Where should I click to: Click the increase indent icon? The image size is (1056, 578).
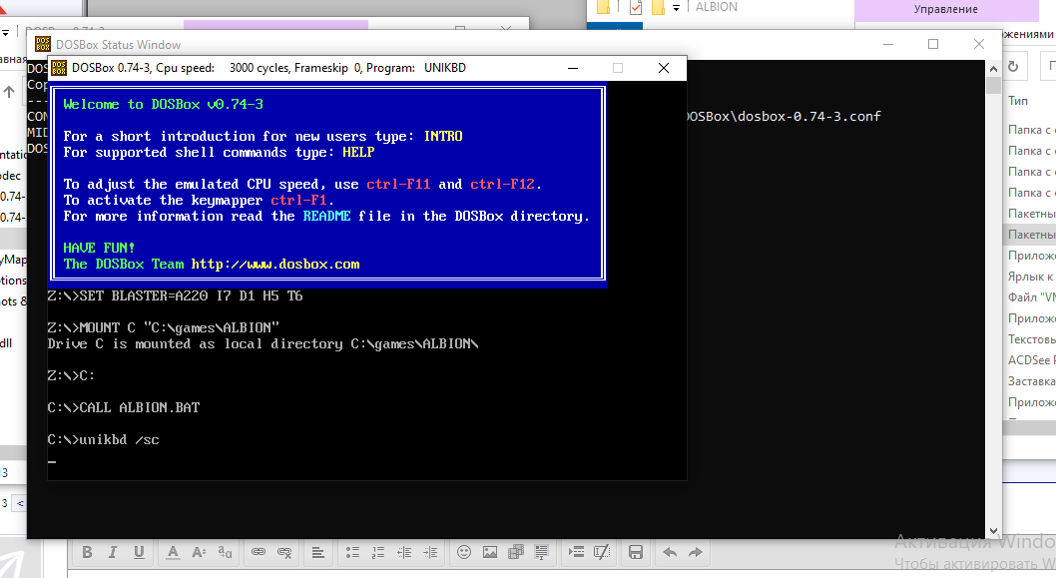430,552
